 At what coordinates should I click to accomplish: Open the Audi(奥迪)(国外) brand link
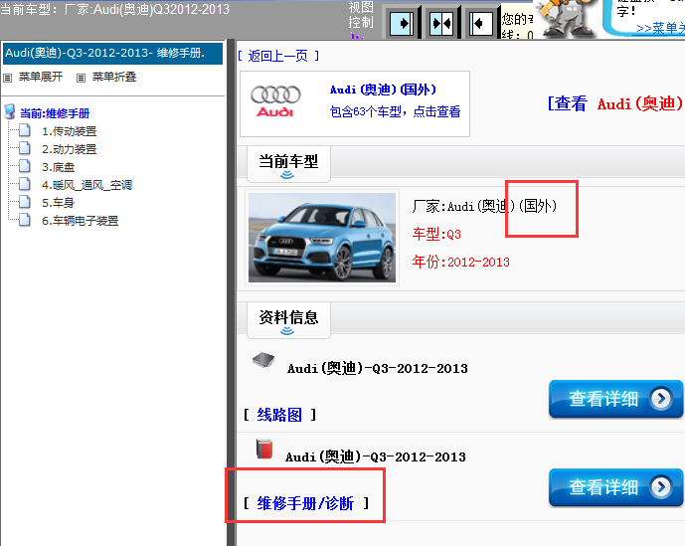tap(383, 90)
